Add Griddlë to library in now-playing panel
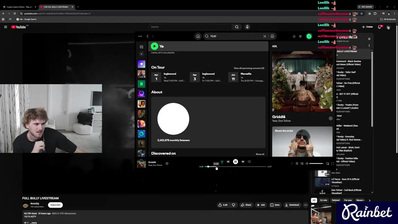 [x=331, y=118]
